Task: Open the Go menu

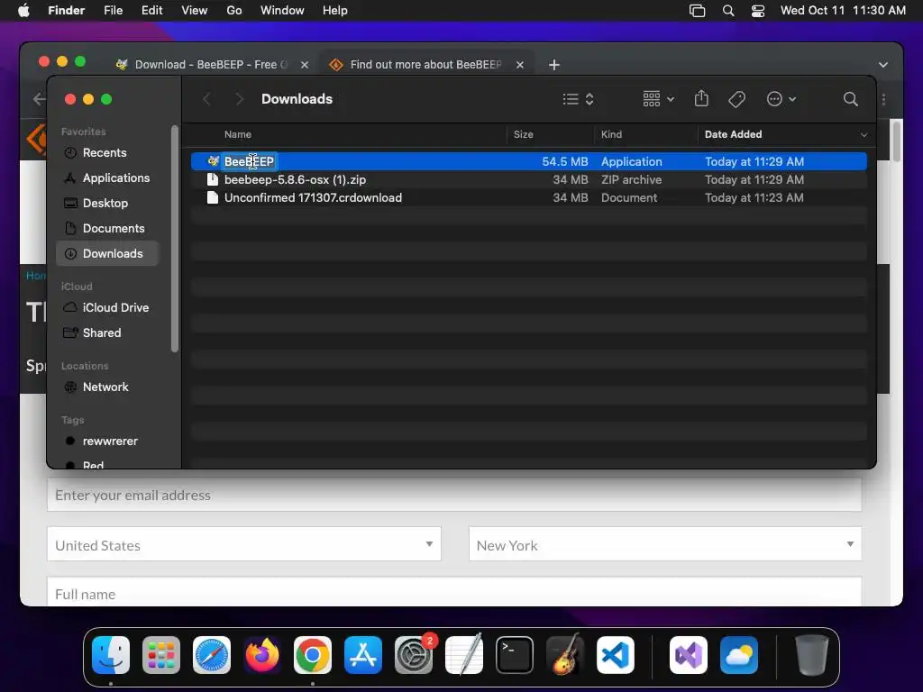Action: tap(234, 11)
